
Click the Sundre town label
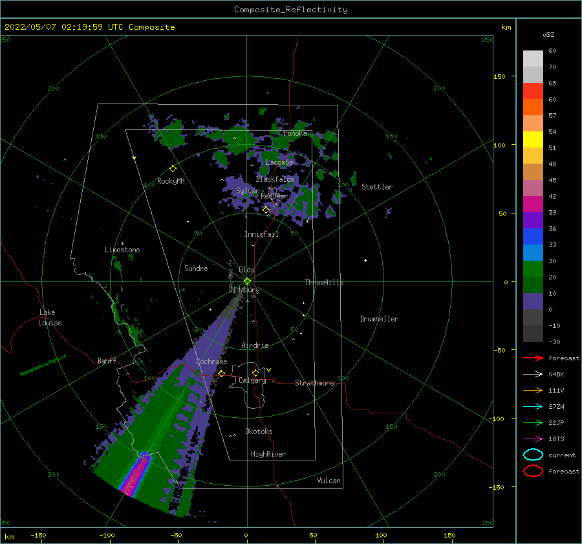tap(196, 268)
